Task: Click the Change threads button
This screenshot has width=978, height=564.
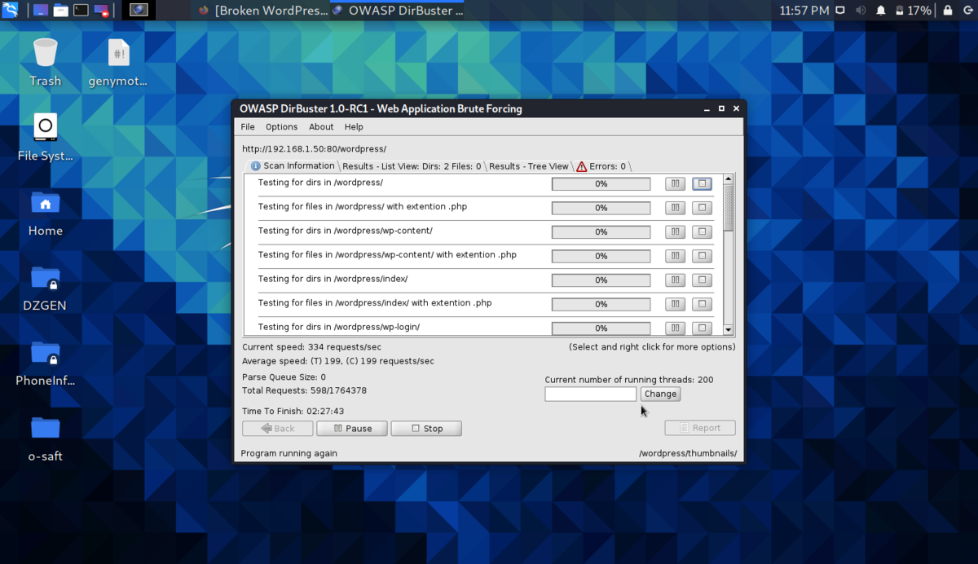Action: 660,394
